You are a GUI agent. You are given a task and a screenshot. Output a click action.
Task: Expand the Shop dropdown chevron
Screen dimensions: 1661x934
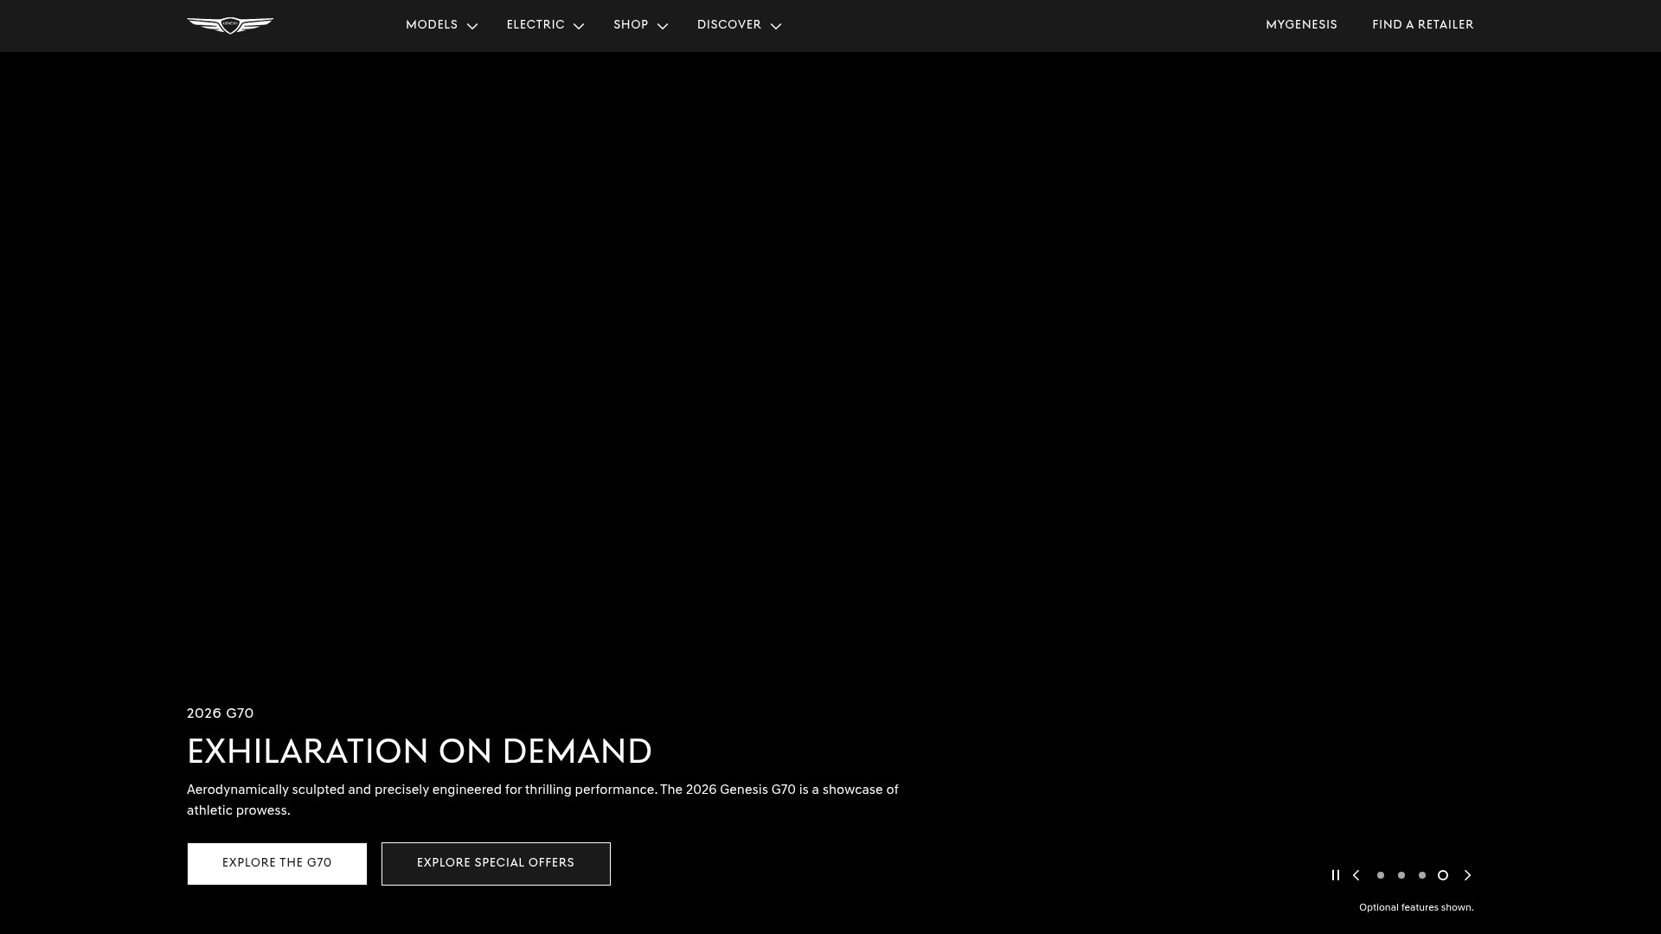coord(663,26)
